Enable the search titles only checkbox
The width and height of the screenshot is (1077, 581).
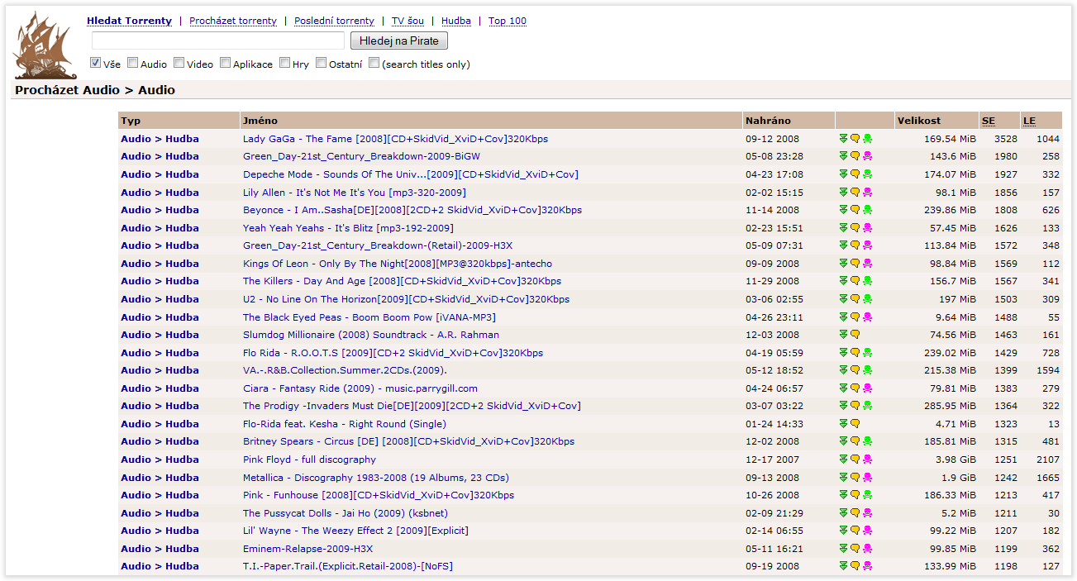tap(374, 63)
